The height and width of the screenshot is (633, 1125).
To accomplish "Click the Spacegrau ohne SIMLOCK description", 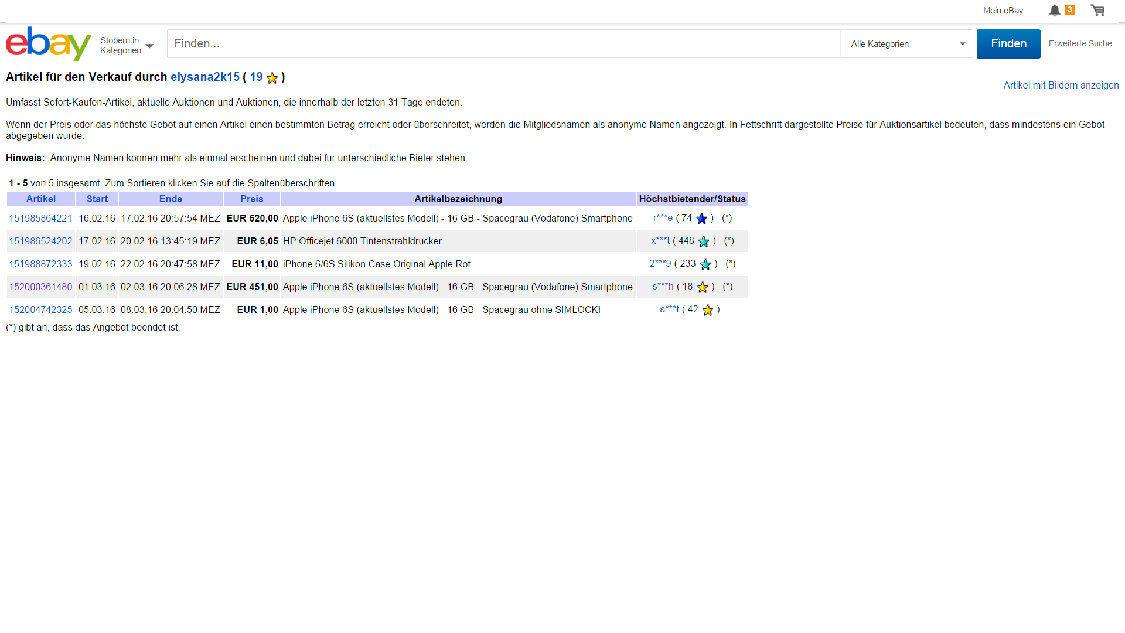I will pos(442,309).
